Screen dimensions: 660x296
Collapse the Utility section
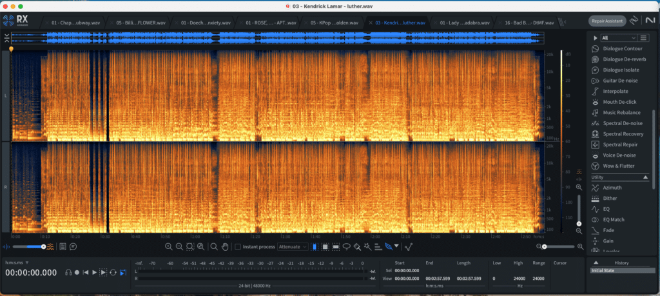point(646,177)
